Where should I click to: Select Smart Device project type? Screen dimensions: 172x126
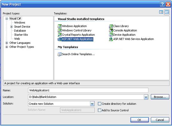[x=22, y=27]
